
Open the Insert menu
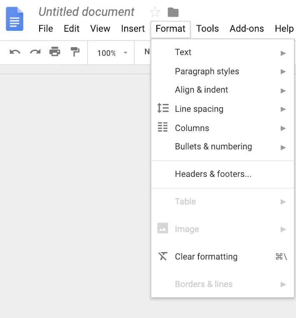[133, 28]
